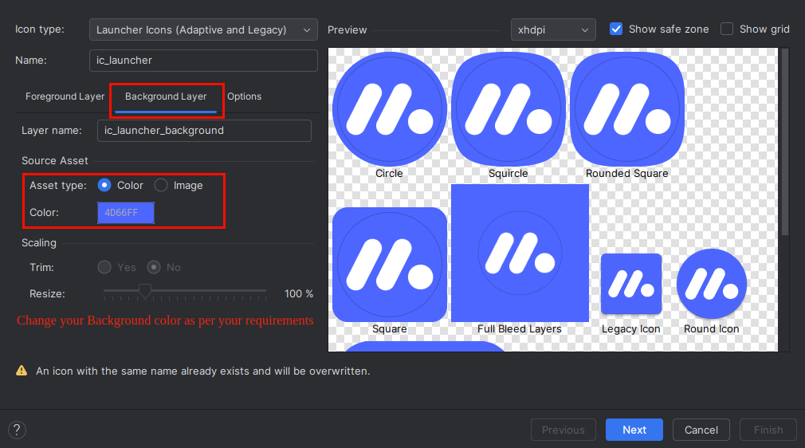Image resolution: width=805 pixels, height=448 pixels.
Task: Enable the Show grid checkbox
Action: [x=727, y=29]
